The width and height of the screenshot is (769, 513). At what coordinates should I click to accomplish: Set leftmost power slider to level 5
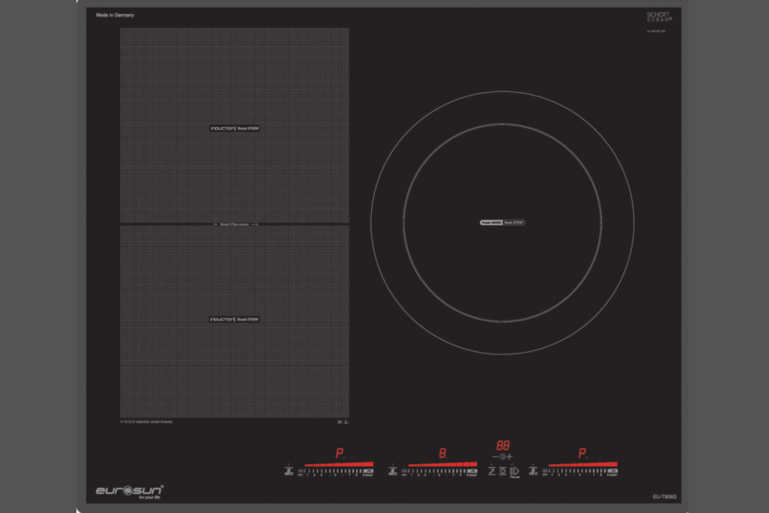tap(336, 471)
